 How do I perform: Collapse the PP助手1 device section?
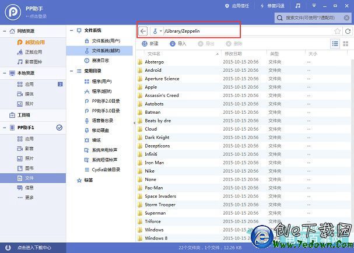click(5, 128)
